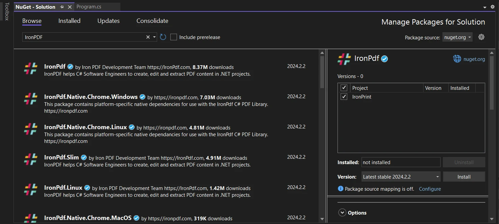Open the Program.cs document tab
499x224 pixels.
89,7
